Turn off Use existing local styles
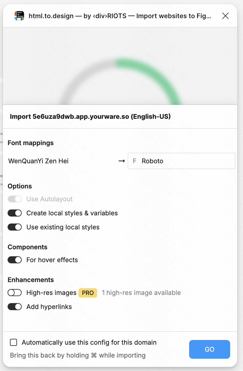 [x=15, y=227]
